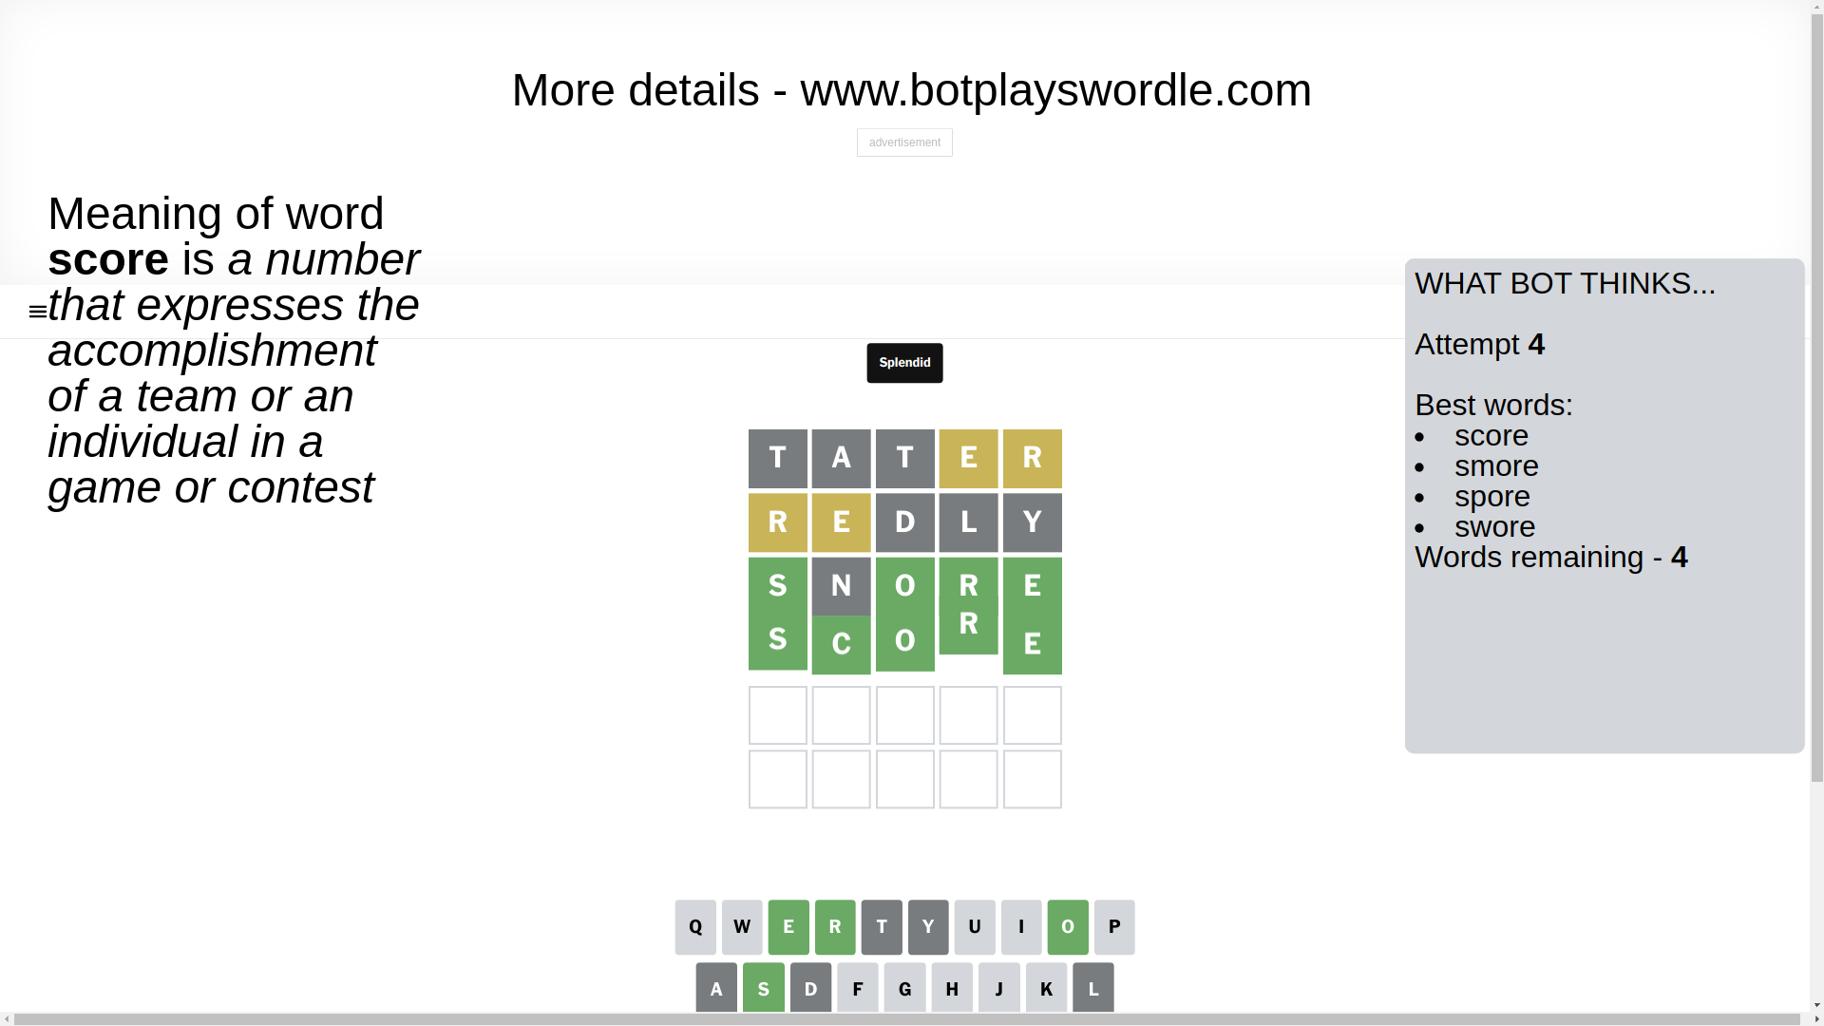
Task: Tap the H keyboard key
Action: point(952,988)
